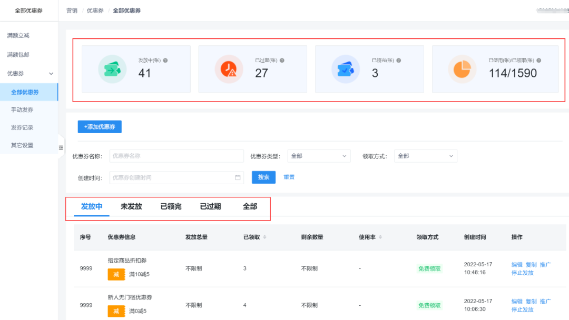
Task: Open the 领取方式 dropdown
Action: tap(426, 156)
